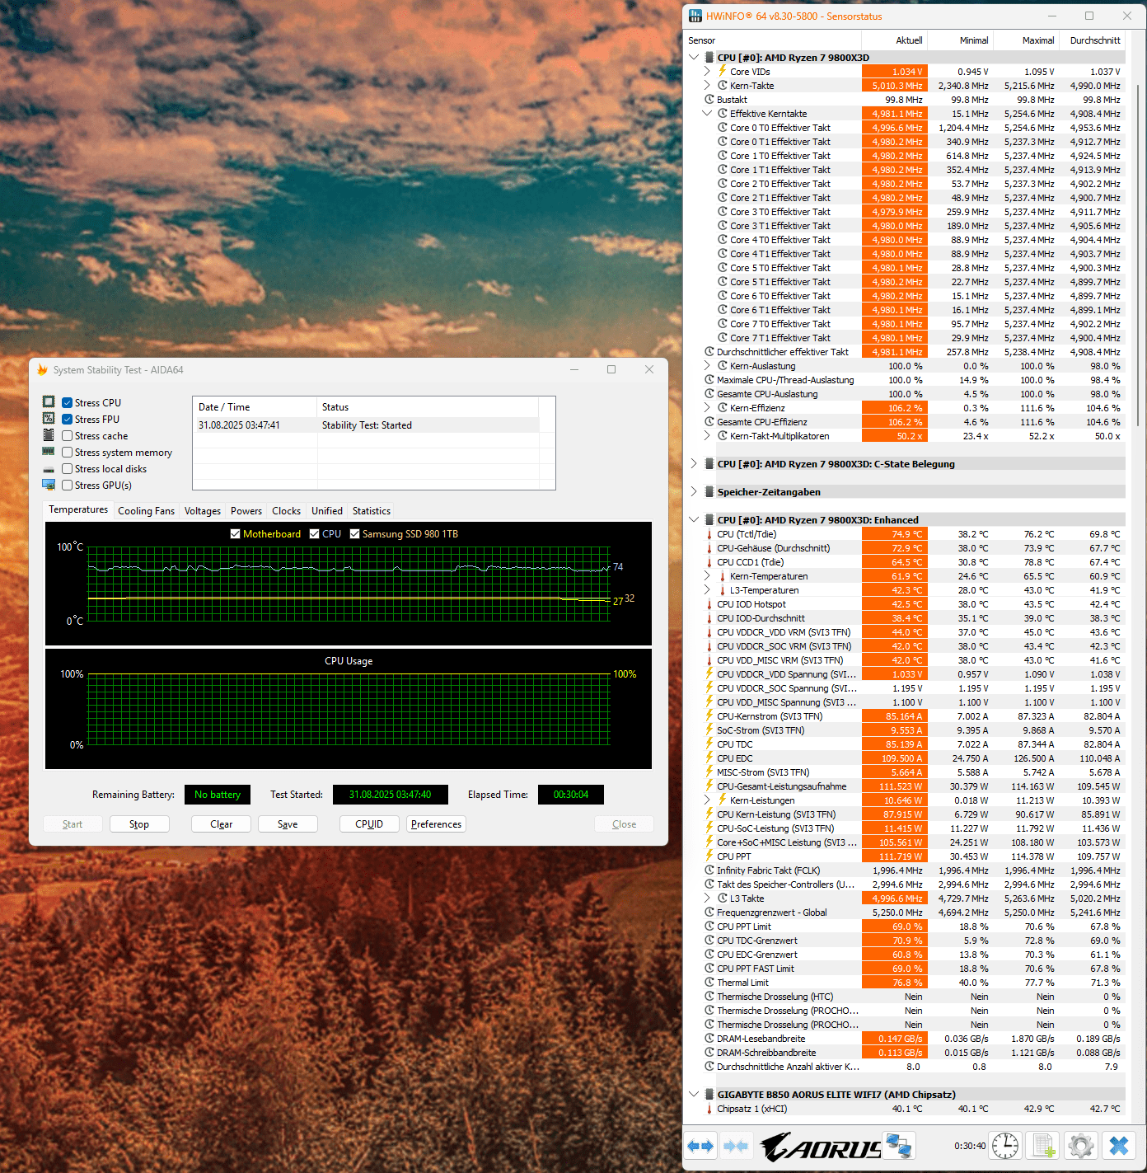The height and width of the screenshot is (1173, 1147).
Task: Enable the Stress cache checkbox
Action: click(68, 436)
